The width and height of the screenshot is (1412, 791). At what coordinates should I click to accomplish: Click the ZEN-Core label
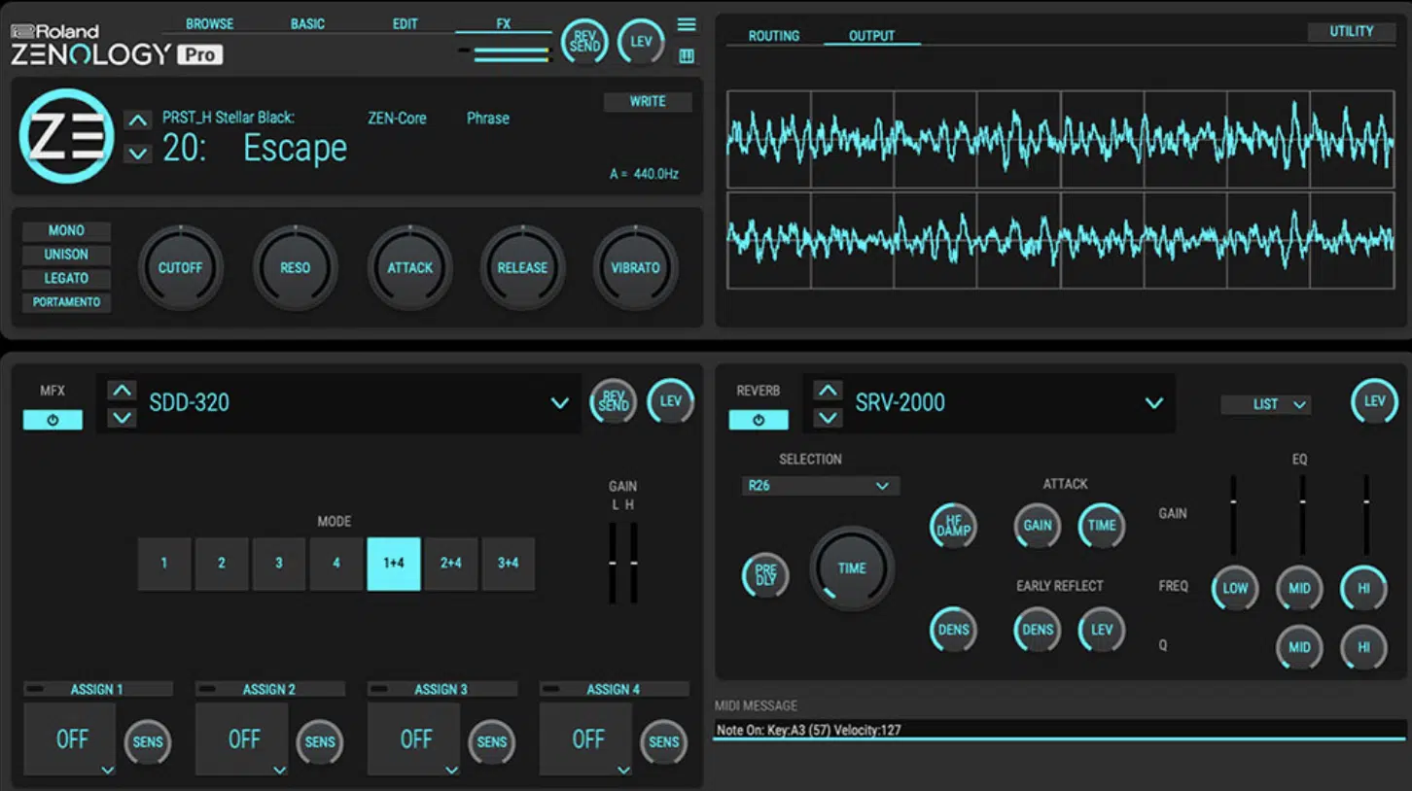click(x=397, y=119)
